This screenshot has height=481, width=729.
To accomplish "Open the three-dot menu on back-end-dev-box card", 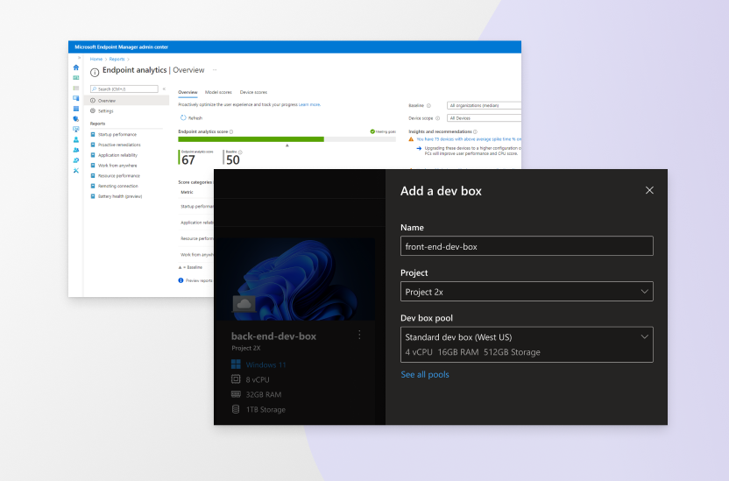I will (359, 335).
